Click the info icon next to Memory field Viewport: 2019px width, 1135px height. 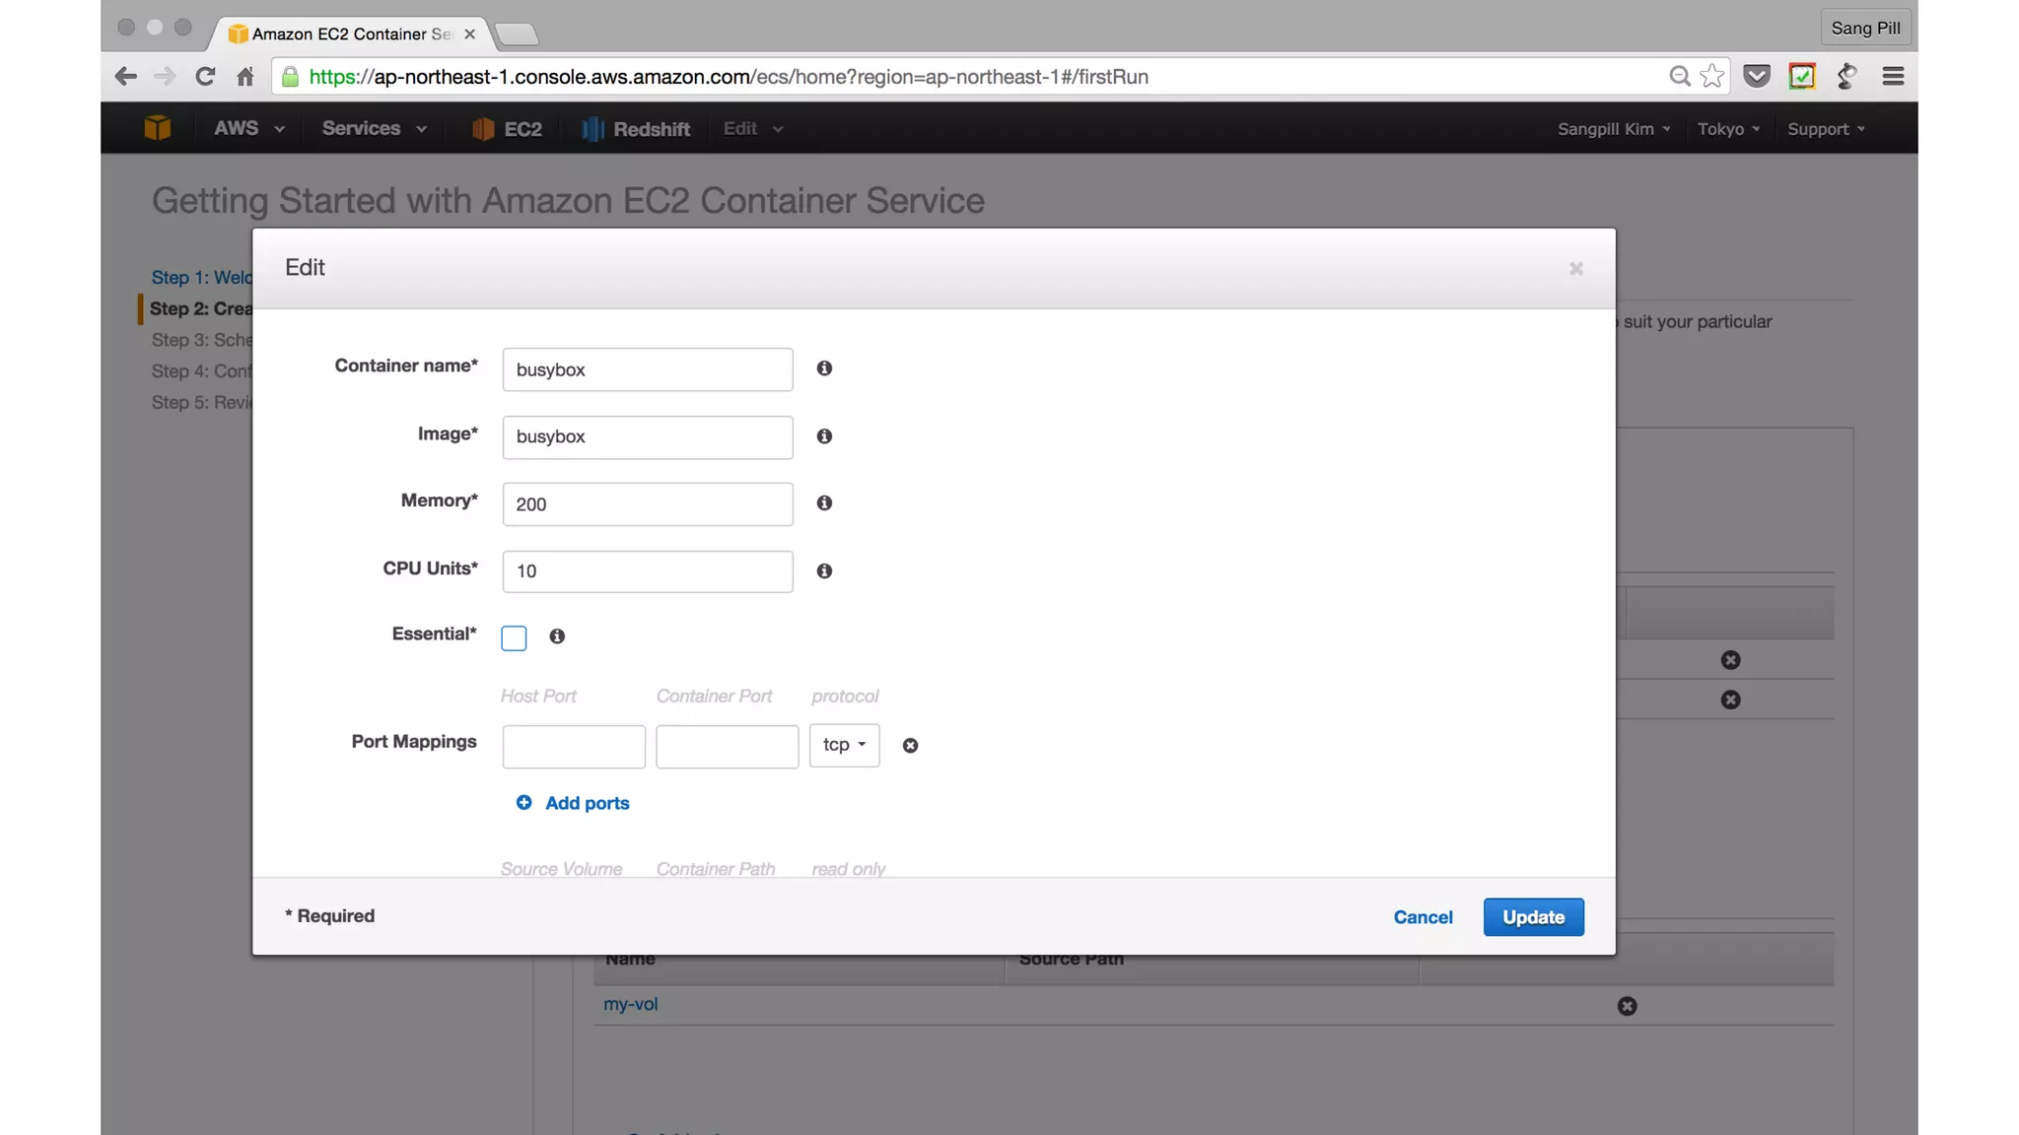click(824, 503)
